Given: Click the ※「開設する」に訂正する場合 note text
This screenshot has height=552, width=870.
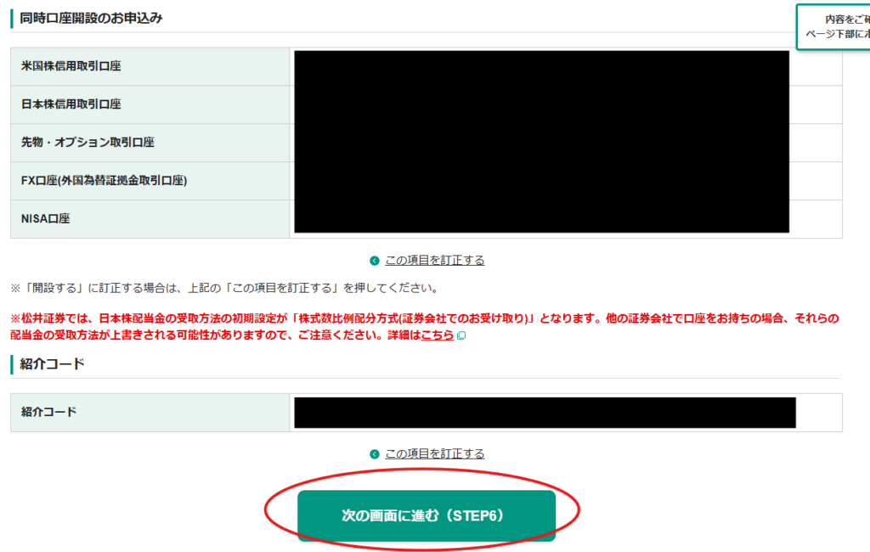Looking at the screenshot, I should tap(224, 288).
